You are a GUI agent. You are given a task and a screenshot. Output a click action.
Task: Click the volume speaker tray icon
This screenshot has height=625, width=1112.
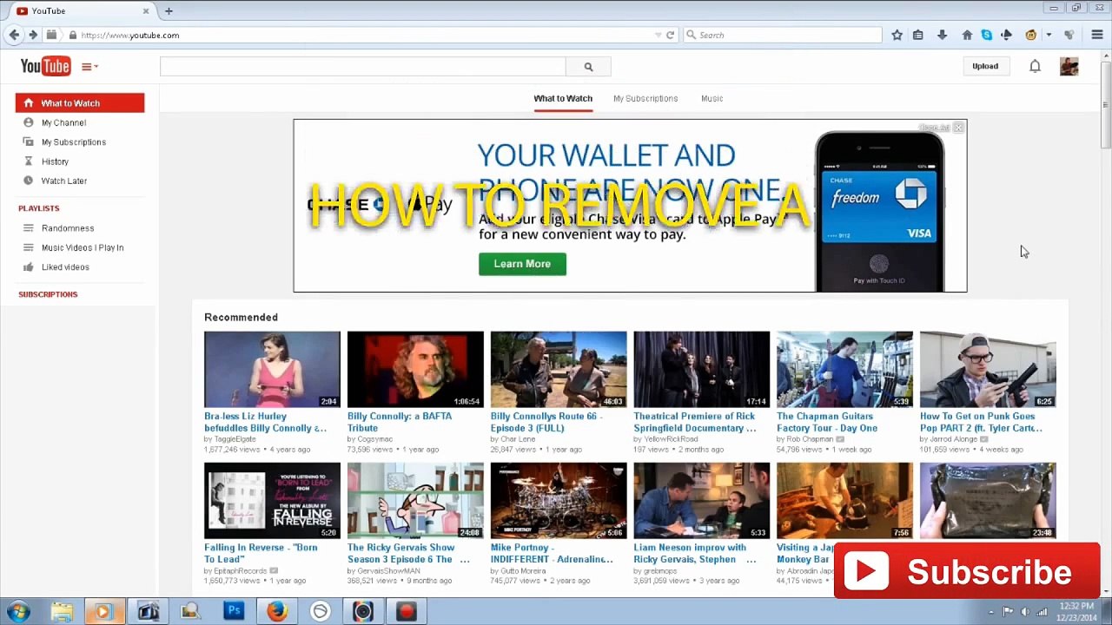click(x=1025, y=612)
